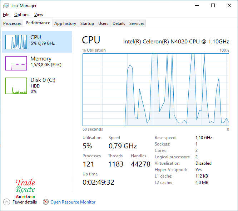The image size is (238, 211).
Task: Select the CPU mini graph thumbnail
Action: pyautogui.click(x=16, y=42)
